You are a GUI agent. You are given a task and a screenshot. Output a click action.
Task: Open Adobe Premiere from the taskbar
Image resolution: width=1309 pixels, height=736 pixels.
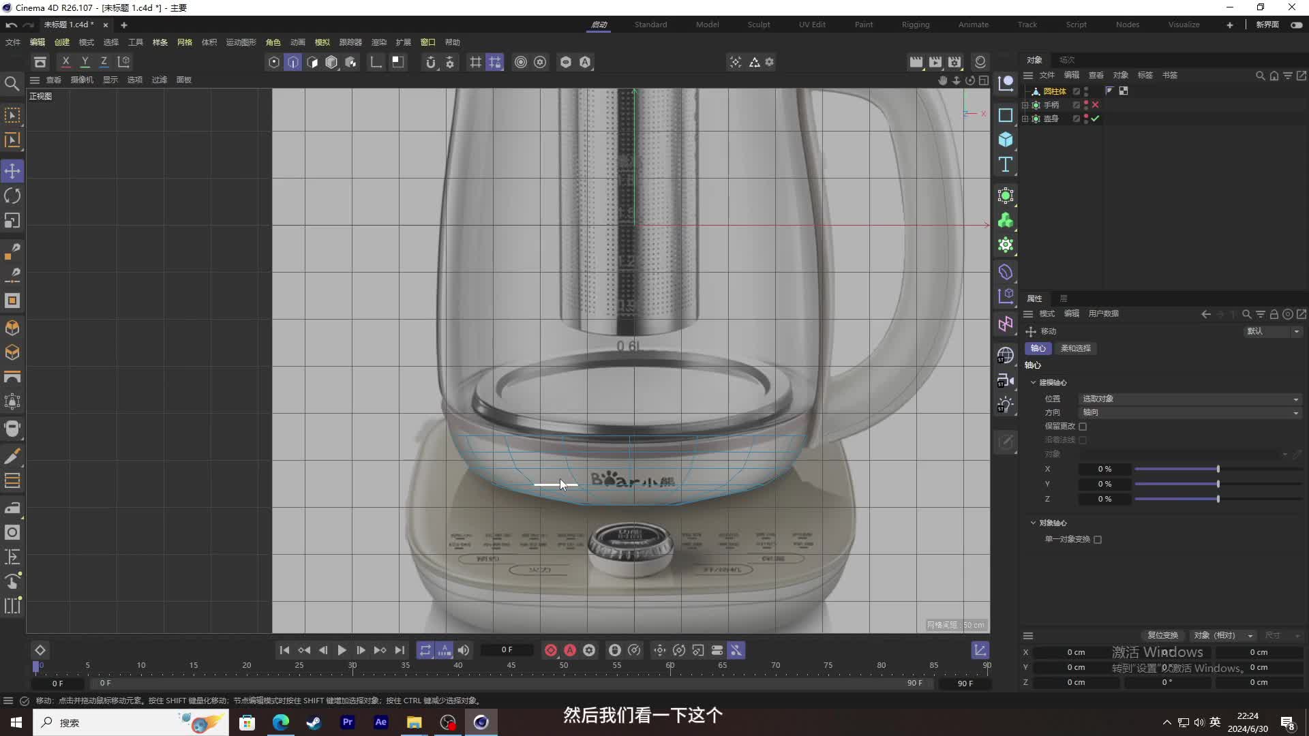point(348,722)
